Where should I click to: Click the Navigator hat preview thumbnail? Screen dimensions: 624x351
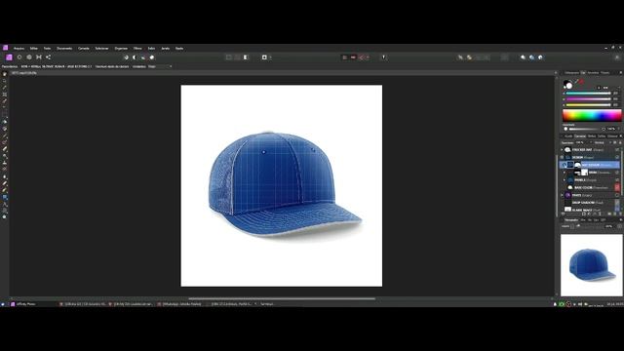592,265
